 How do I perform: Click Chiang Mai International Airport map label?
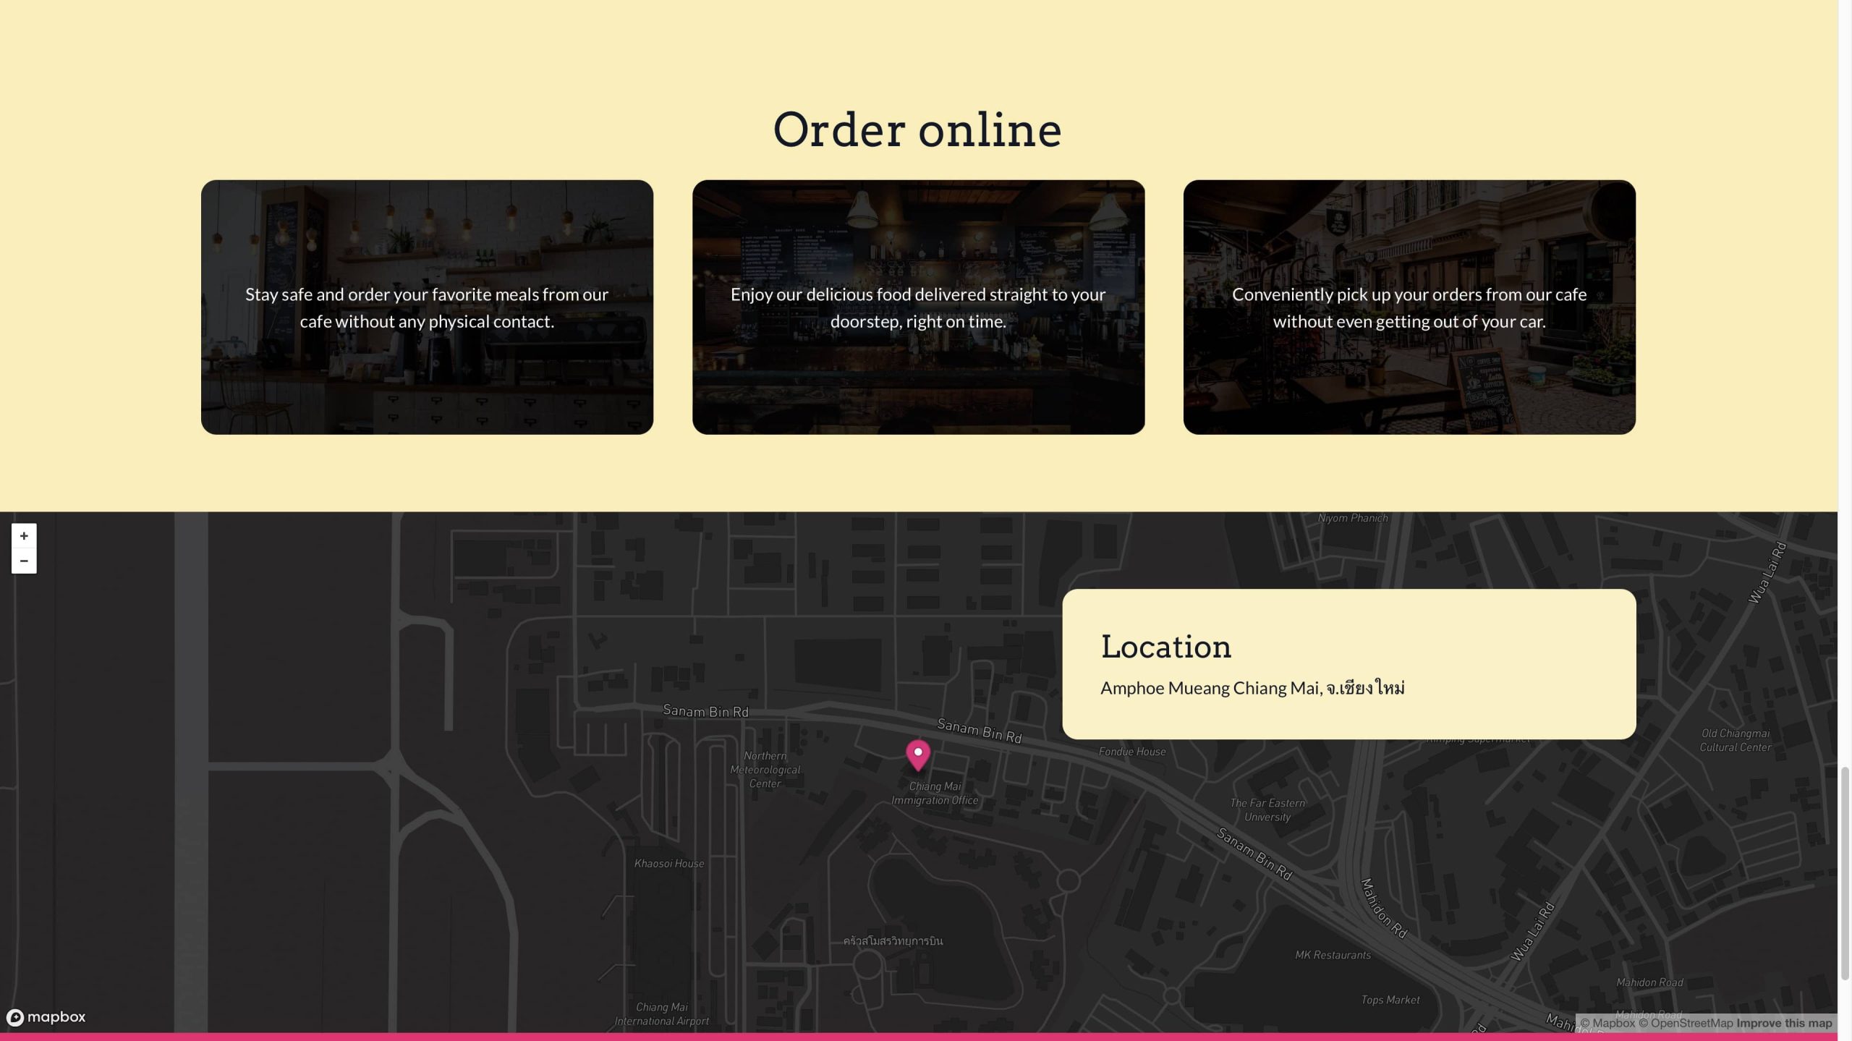pyautogui.click(x=661, y=1014)
